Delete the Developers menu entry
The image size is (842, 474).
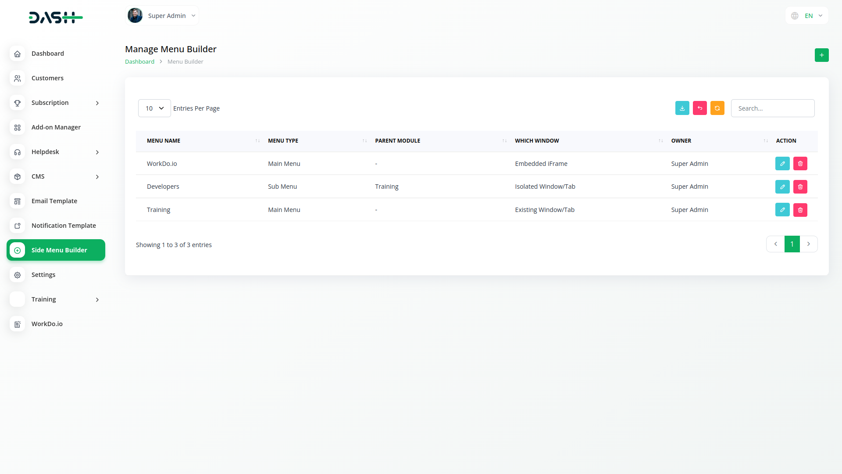coord(800,187)
